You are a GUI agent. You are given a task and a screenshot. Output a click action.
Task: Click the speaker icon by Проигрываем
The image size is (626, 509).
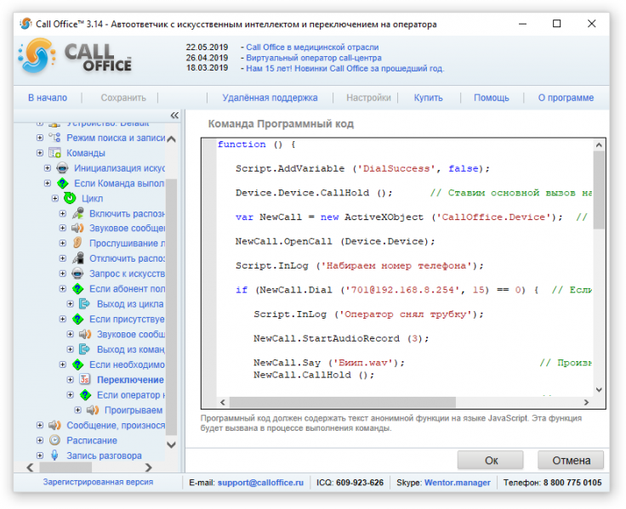point(93,410)
